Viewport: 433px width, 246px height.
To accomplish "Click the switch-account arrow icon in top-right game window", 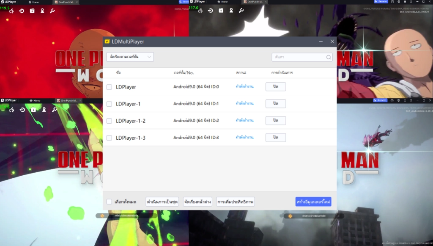I will (x=211, y=11).
